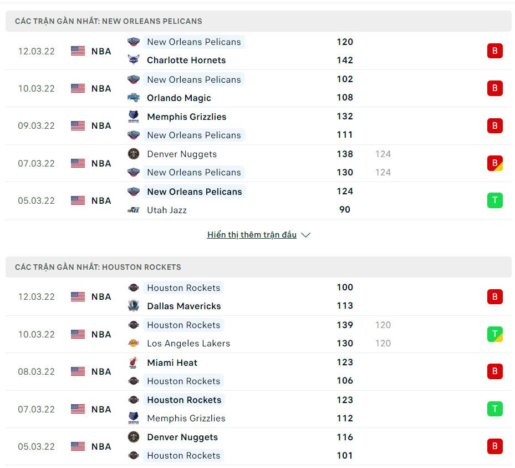This screenshot has width=515, height=468.
Task: Open the Charlotte Hornets team link
Action: [186, 60]
